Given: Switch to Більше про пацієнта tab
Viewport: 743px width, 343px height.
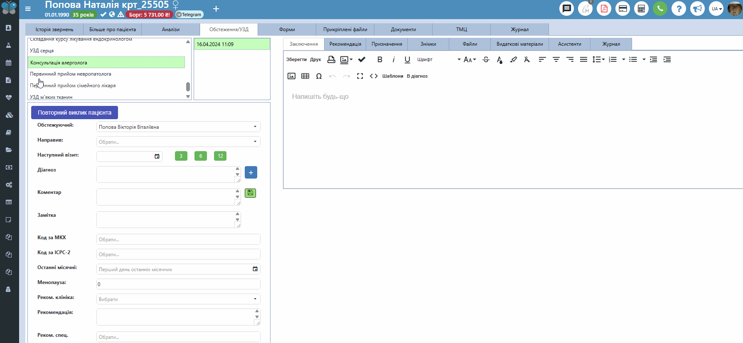Looking at the screenshot, I should tap(113, 29).
